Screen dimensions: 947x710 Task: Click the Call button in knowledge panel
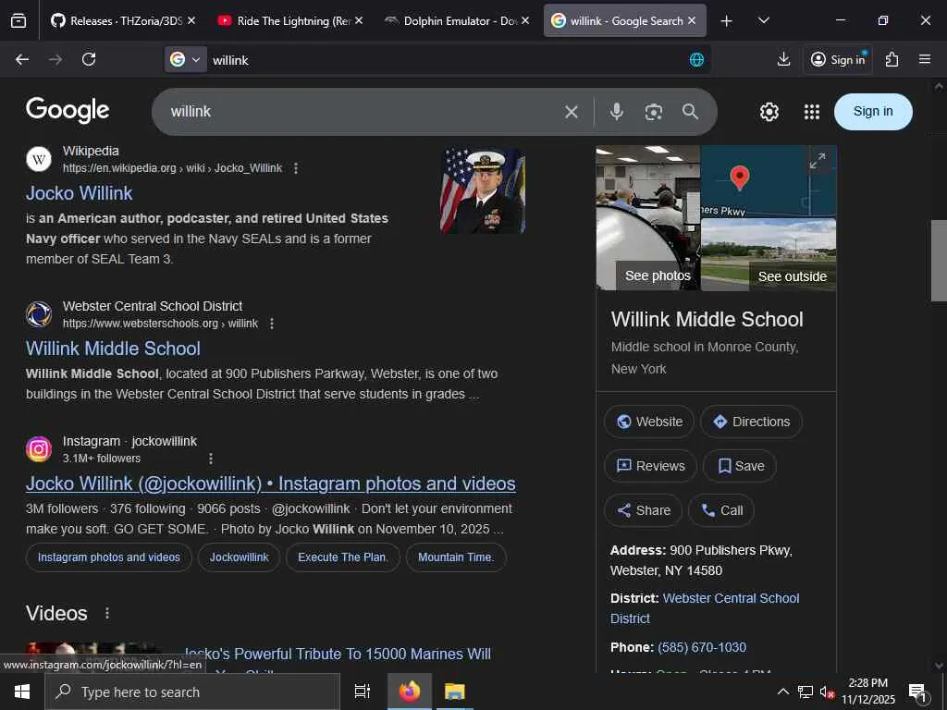[721, 510]
